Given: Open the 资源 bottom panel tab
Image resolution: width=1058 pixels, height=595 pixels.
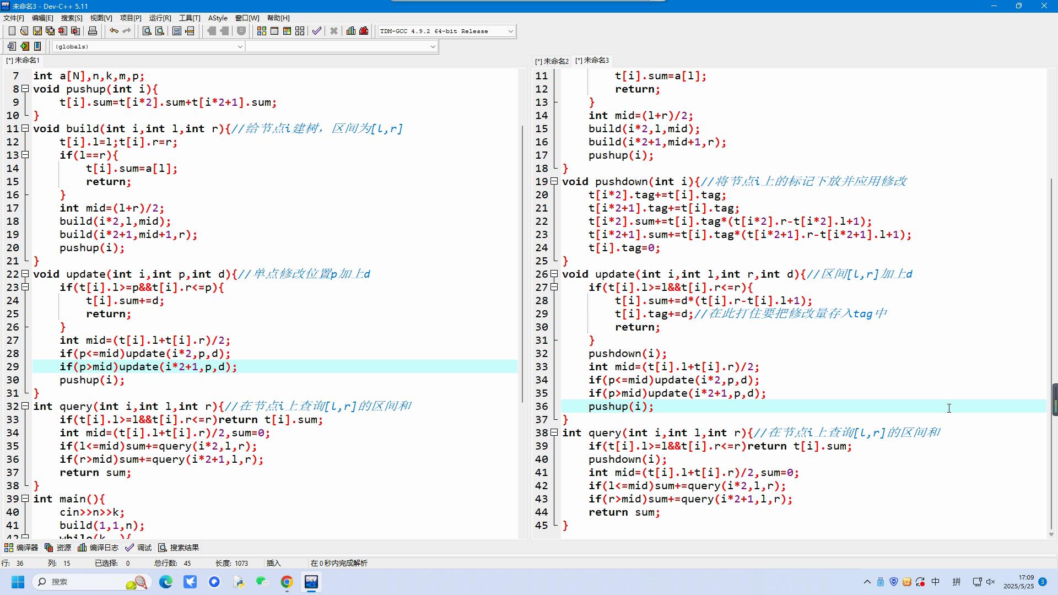Looking at the screenshot, I should point(58,548).
